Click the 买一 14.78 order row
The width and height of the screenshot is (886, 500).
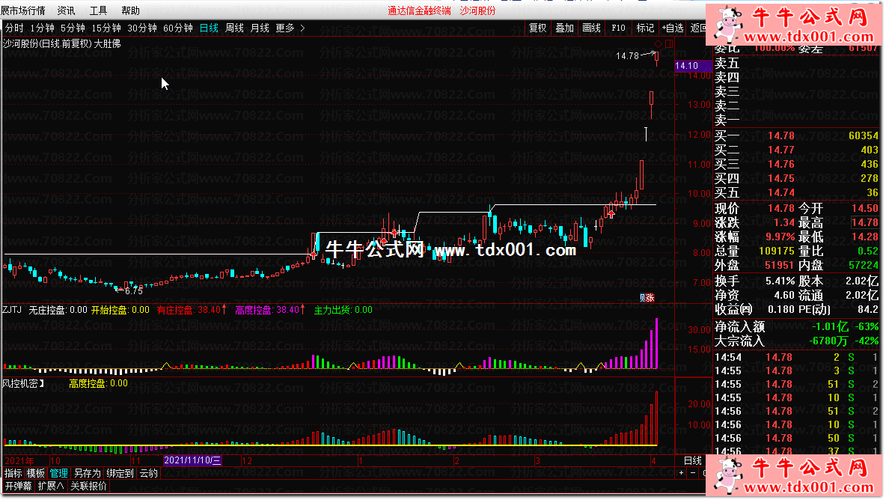point(797,135)
